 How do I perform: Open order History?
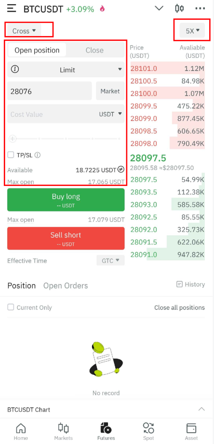(190, 284)
